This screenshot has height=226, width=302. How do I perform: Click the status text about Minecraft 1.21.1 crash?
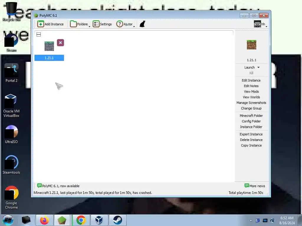93,192
